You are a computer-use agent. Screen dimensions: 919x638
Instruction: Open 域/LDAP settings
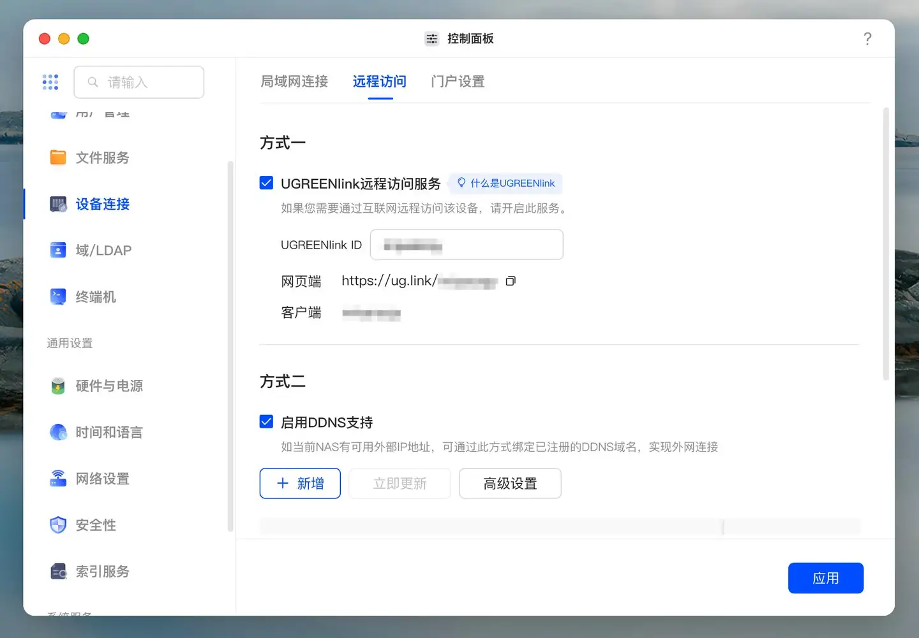(104, 250)
